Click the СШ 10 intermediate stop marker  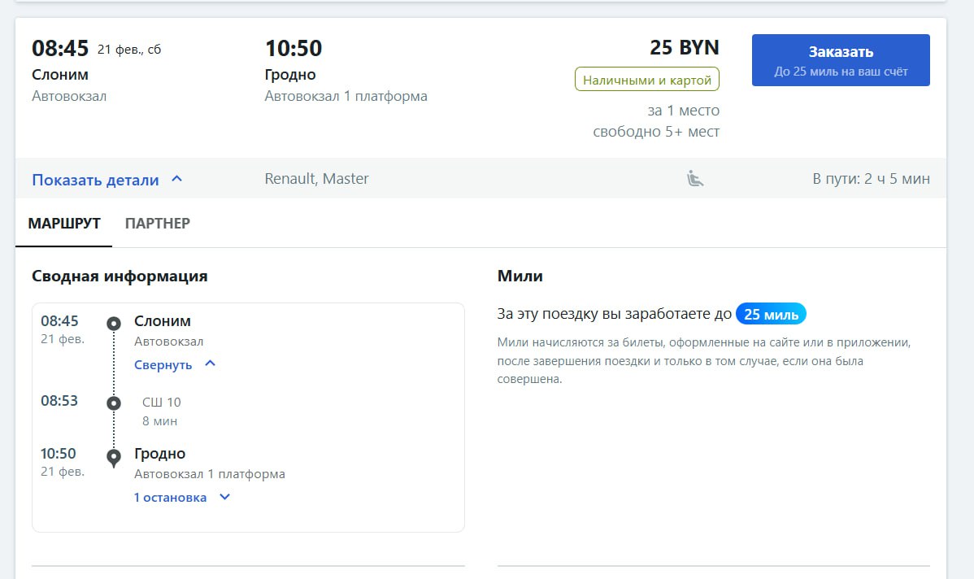pos(114,403)
